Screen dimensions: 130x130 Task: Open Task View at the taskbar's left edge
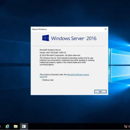pos(0,126)
